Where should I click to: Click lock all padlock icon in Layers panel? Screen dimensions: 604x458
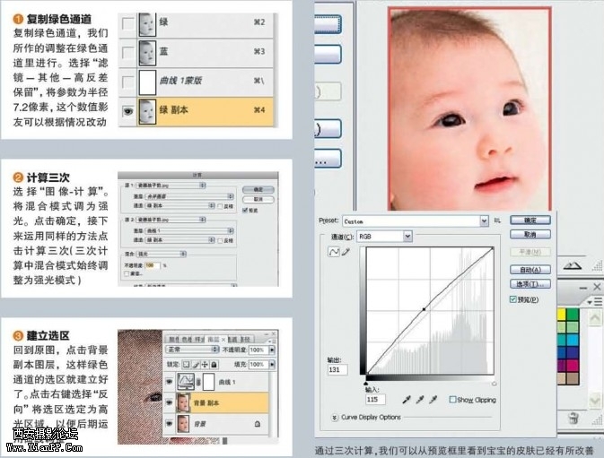214,364
